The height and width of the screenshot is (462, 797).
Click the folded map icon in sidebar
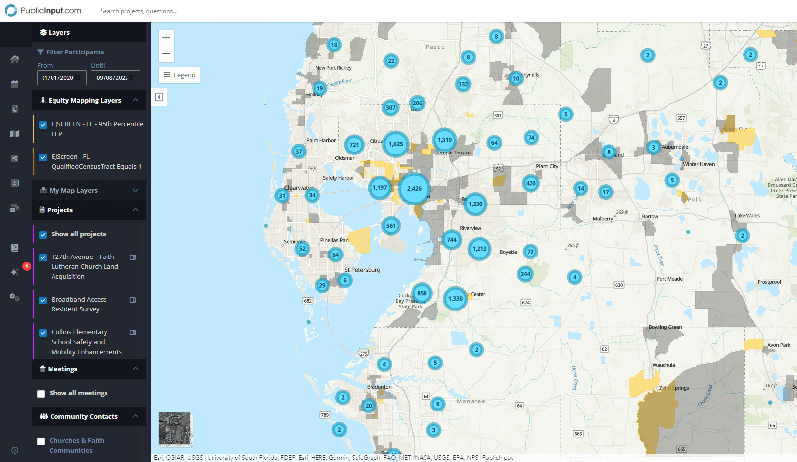(x=15, y=134)
